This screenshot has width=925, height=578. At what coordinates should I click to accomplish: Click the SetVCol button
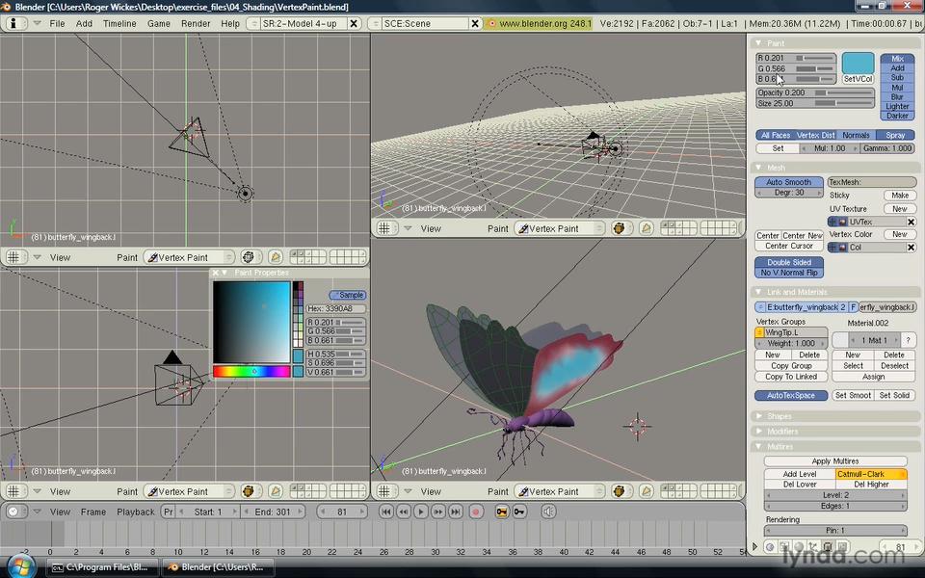pos(858,79)
